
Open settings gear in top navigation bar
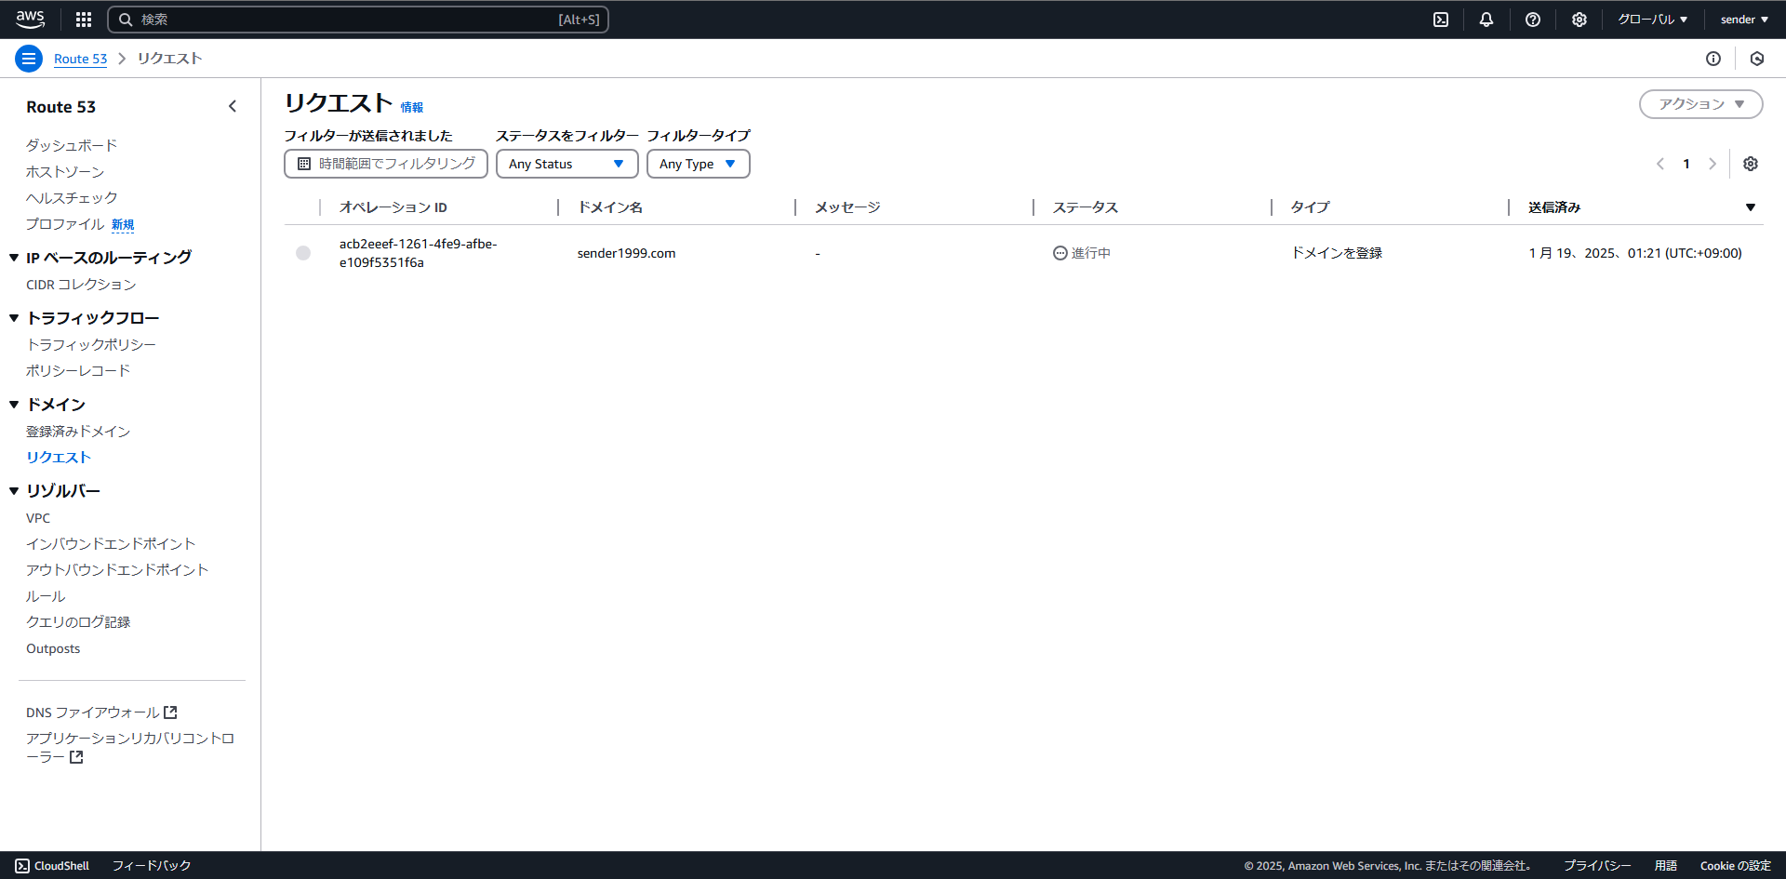click(x=1579, y=20)
